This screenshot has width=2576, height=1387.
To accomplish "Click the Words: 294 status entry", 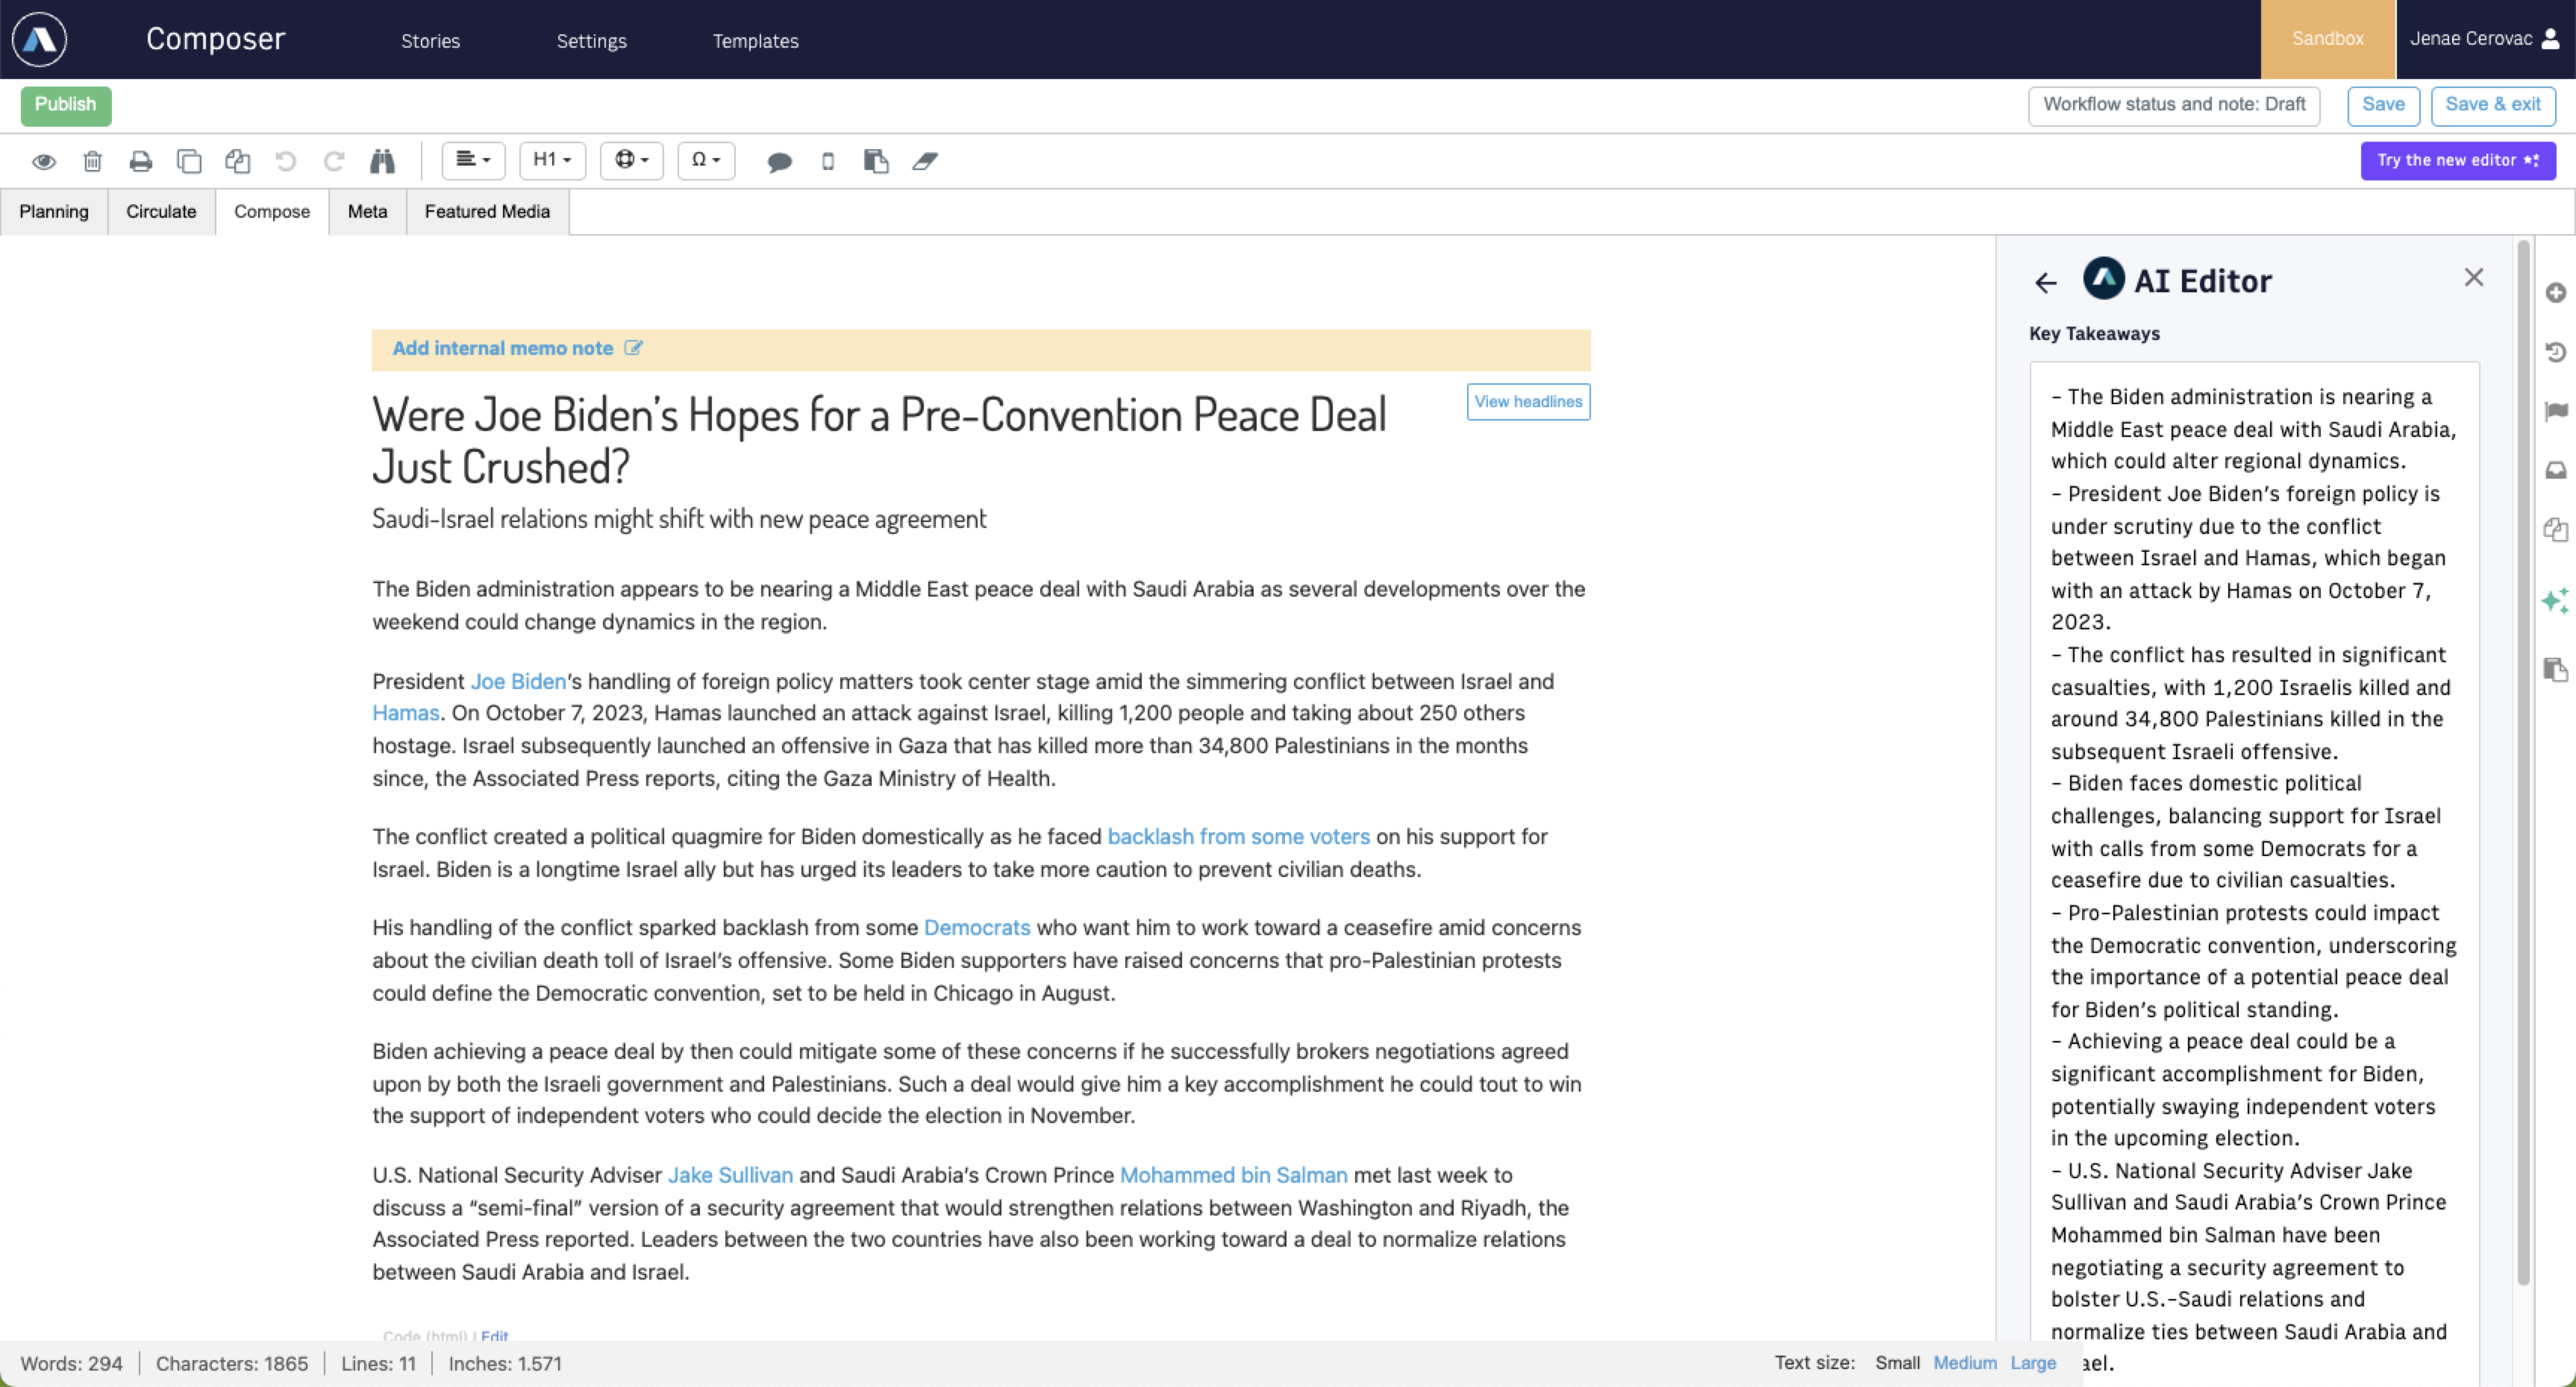I will 71,1364.
